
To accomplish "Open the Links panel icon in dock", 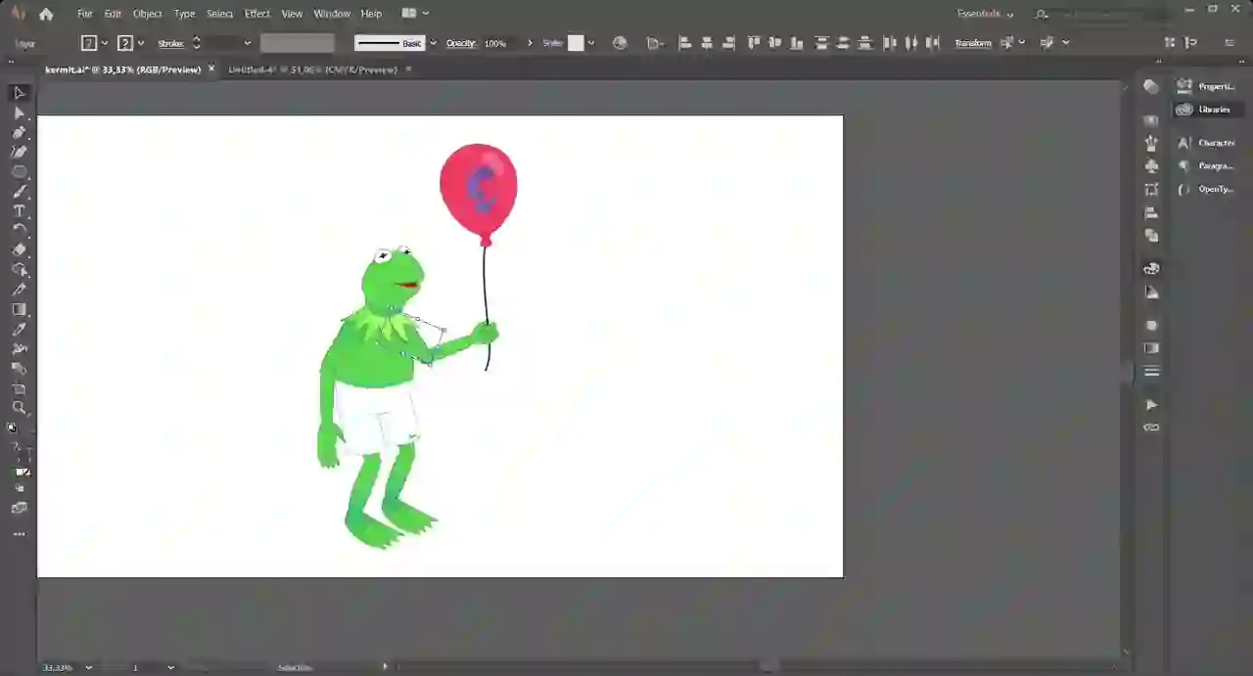I will tap(1151, 428).
